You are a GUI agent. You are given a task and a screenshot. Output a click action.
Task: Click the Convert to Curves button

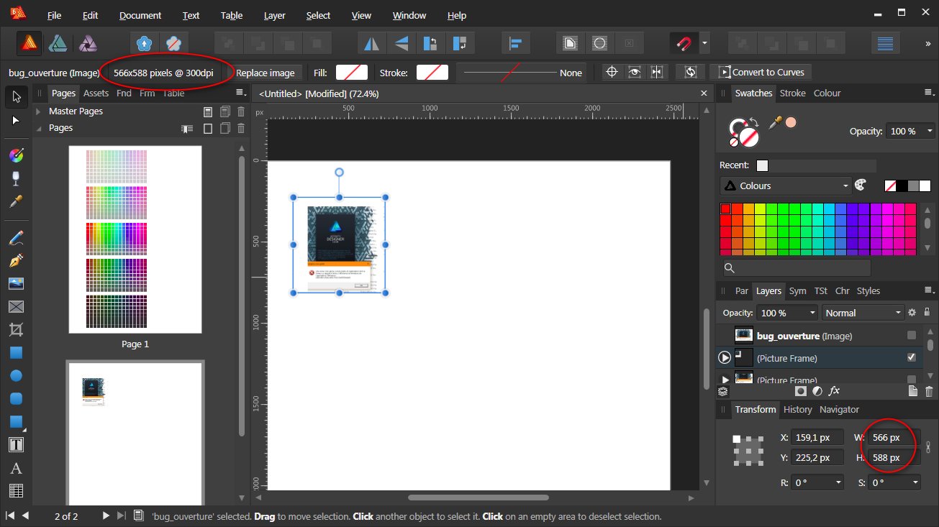click(x=761, y=72)
